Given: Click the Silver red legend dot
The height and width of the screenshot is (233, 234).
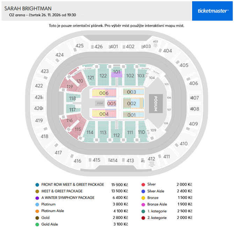Looking at the screenshot, I should click(143, 184).
